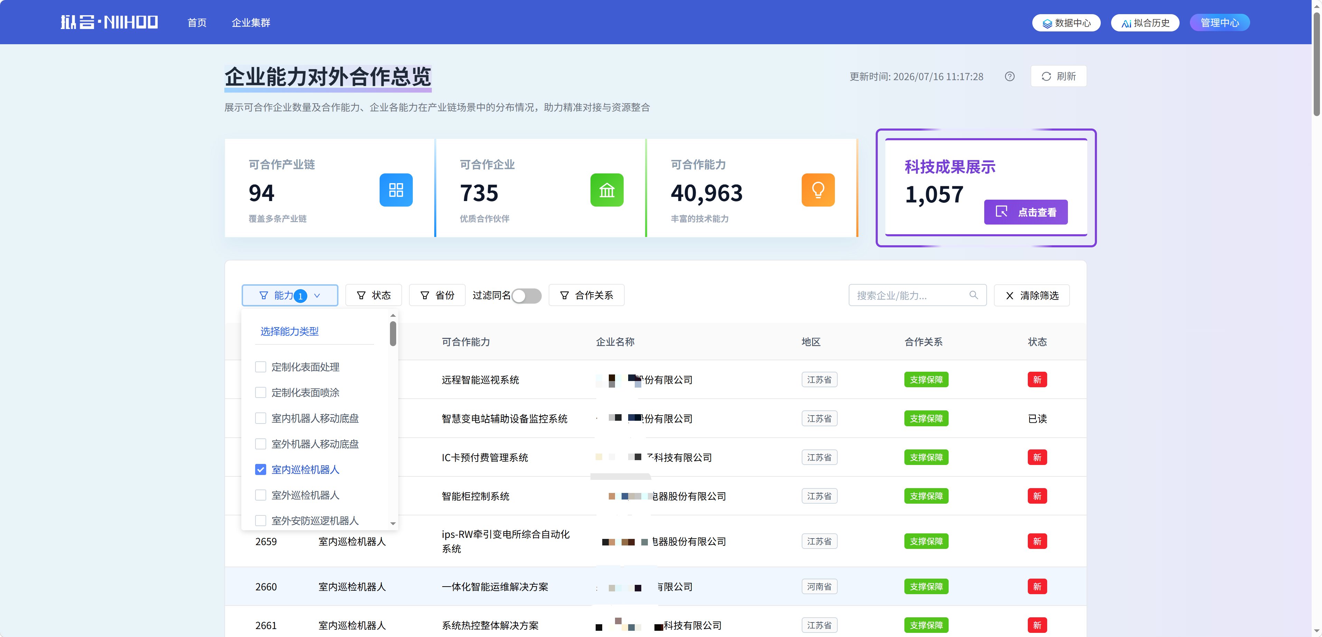This screenshot has height=637, width=1322.
Task: Open 管理中心 from the header
Action: (x=1220, y=22)
